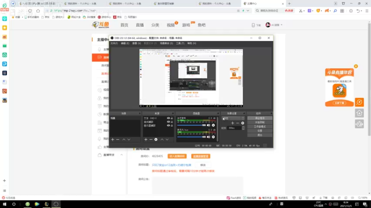Move the scene down with the down arrow in the 场景 panel

[x=129, y=140]
